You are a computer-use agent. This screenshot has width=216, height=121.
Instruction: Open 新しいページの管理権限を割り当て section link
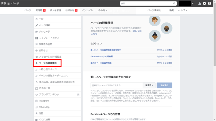click(x=106, y=50)
